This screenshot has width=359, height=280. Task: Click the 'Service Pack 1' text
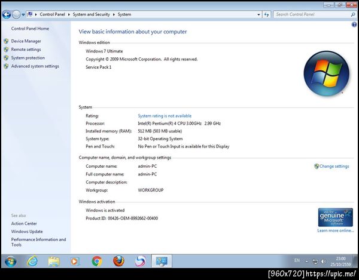coord(99,67)
